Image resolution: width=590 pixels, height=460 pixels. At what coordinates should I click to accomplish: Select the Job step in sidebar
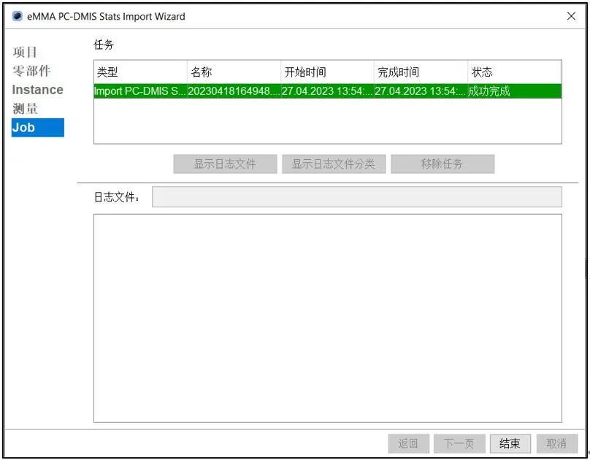(x=38, y=128)
